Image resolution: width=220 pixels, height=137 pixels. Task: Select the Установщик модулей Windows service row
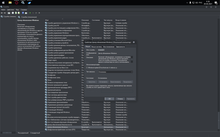click(x=86, y=112)
